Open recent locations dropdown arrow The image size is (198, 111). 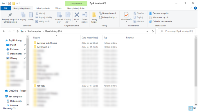tap(14, 31)
